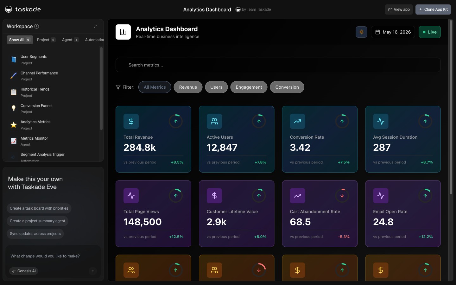This screenshot has height=285, width=456.
Task: Select the All Metrics filter
Action: pos(155,87)
